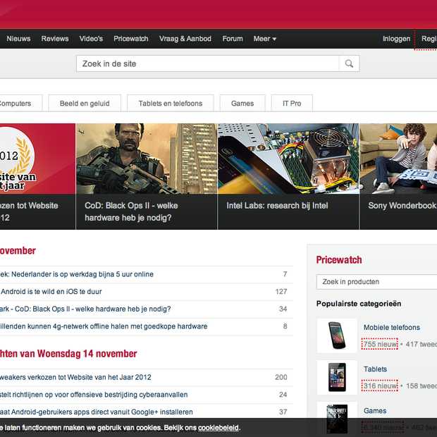The height and width of the screenshot is (437, 437).
Task: Open 'Intel Labs: research bij Intel' caption
Action: tap(277, 206)
